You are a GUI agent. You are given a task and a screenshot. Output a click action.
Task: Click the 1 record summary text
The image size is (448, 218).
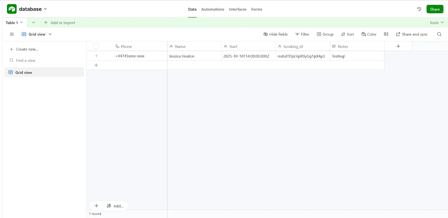coord(95,214)
